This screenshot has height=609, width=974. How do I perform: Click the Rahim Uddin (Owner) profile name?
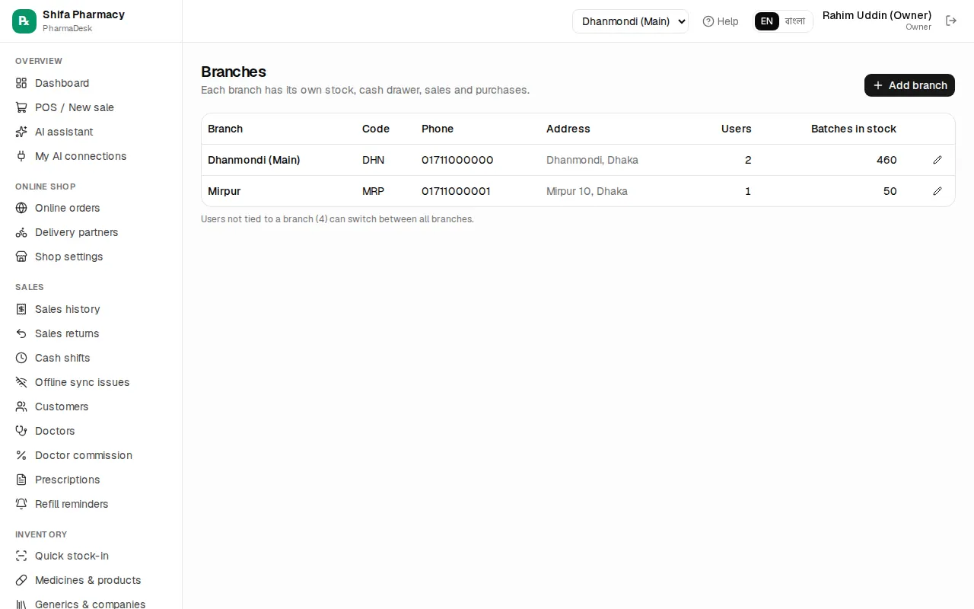(877, 15)
